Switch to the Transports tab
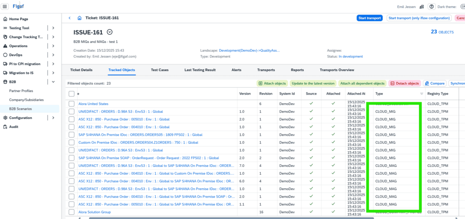The height and width of the screenshot is (219, 465). pyautogui.click(x=266, y=70)
